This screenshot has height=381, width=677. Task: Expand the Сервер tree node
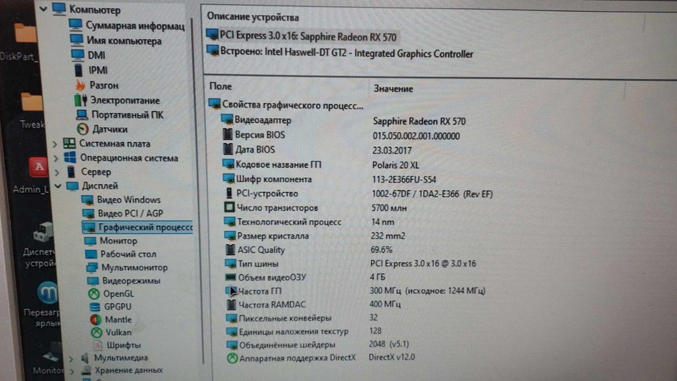(x=56, y=172)
